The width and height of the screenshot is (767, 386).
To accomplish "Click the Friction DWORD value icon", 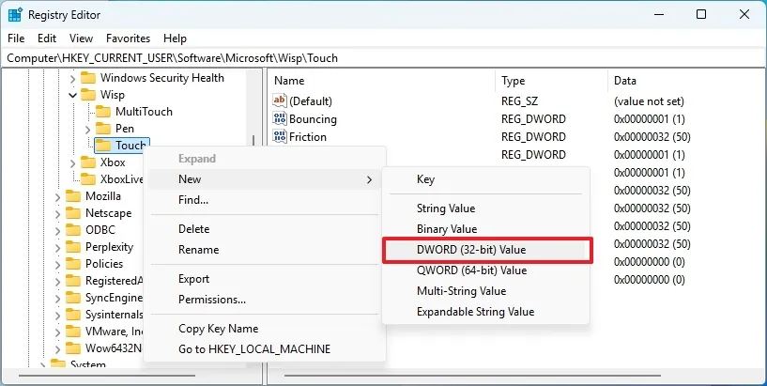I will coord(279,137).
